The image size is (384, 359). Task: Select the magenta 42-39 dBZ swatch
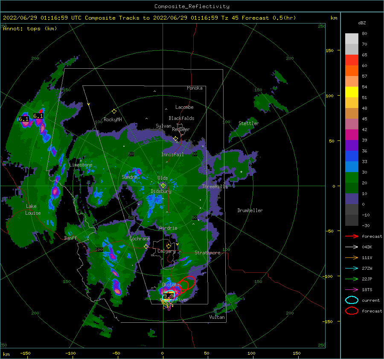[x=352, y=135]
